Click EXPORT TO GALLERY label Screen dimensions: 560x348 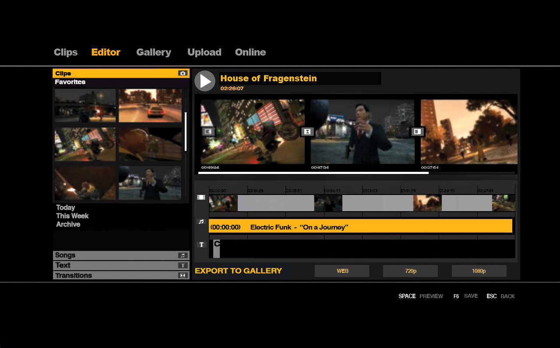(x=238, y=271)
